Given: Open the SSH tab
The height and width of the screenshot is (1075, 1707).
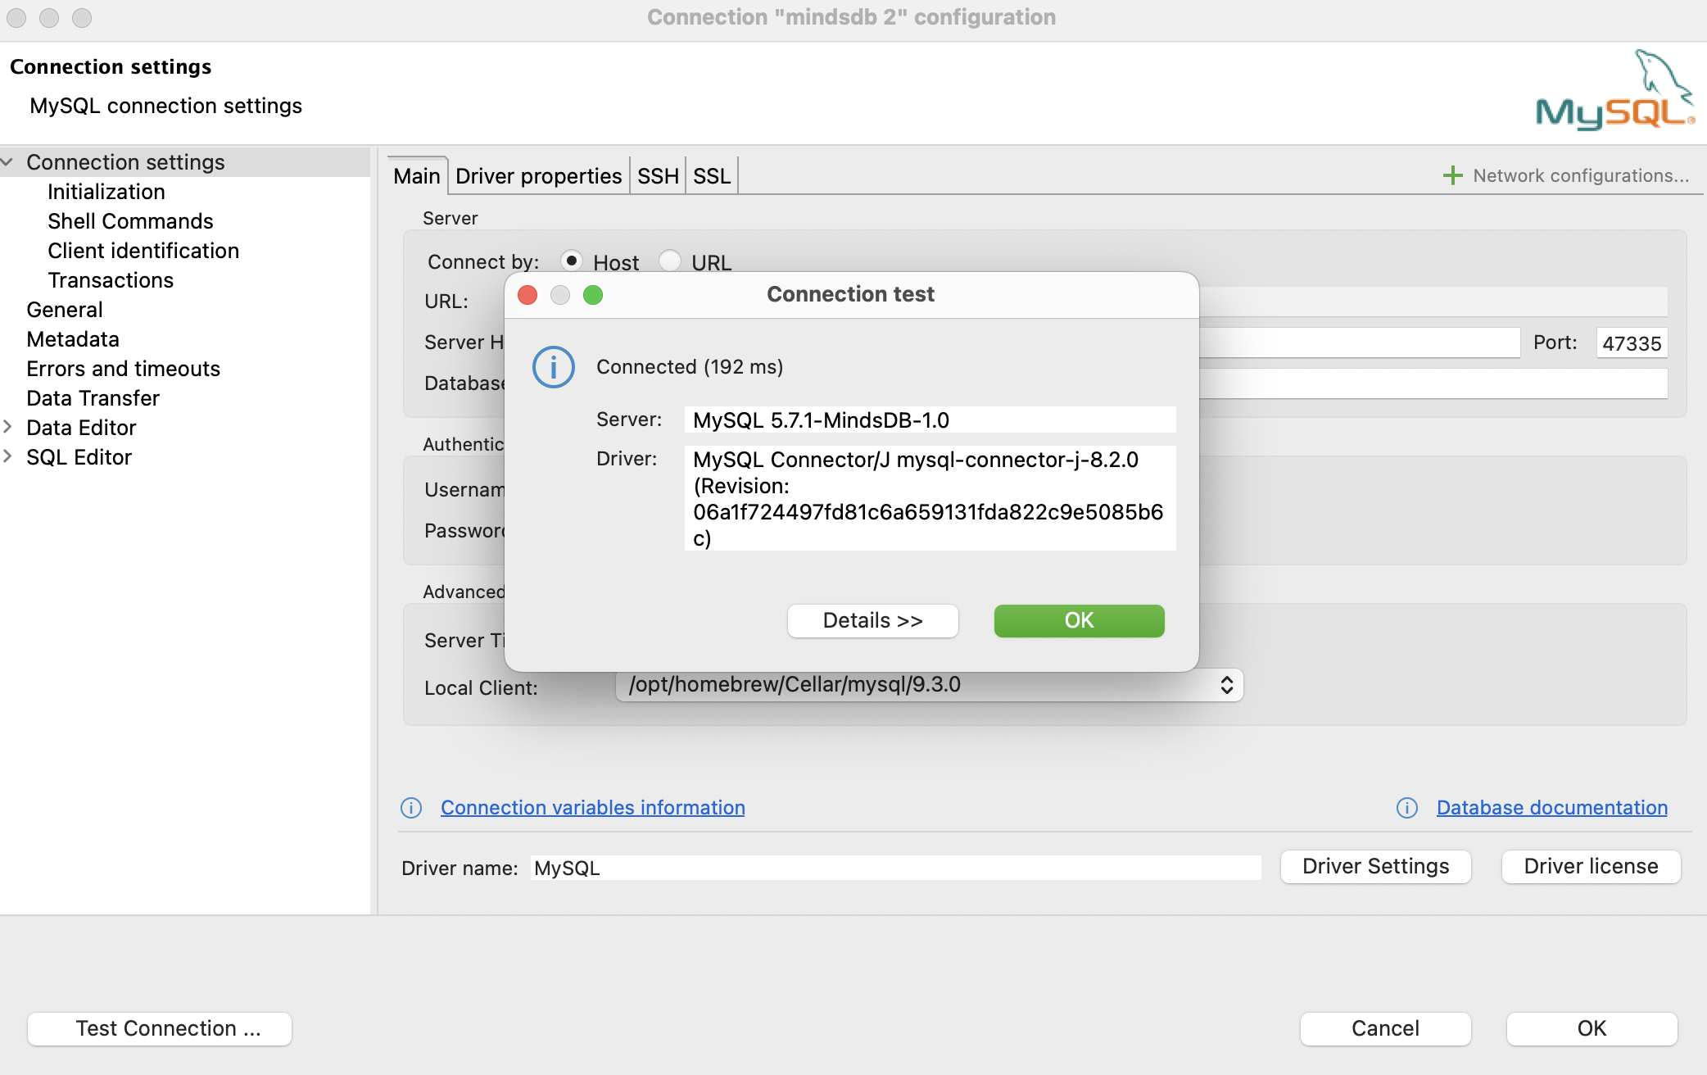Looking at the screenshot, I should click(x=658, y=176).
